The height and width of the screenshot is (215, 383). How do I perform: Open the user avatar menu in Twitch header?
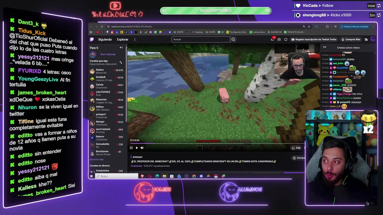(x=373, y=39)
